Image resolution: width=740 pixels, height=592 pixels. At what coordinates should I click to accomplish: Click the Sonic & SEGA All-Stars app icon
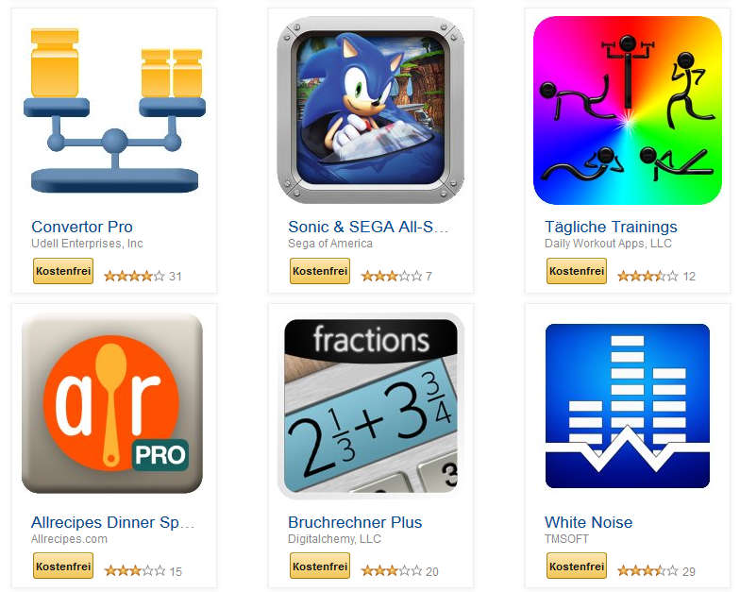[x=370, y=110]
